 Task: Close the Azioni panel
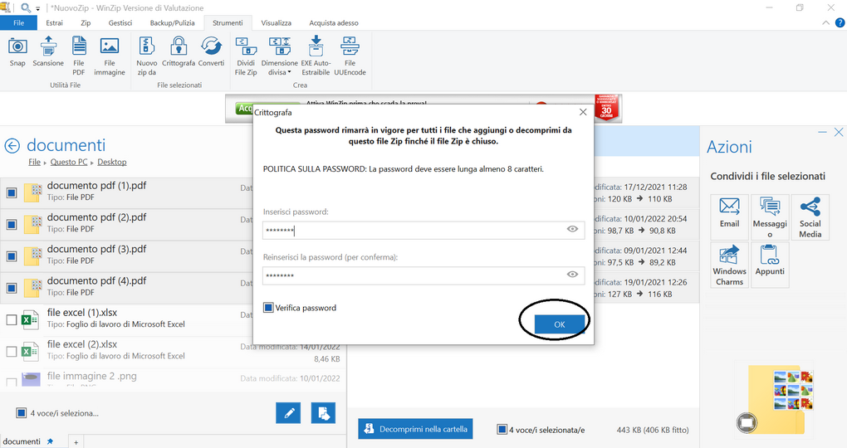(x=839, y=132)
